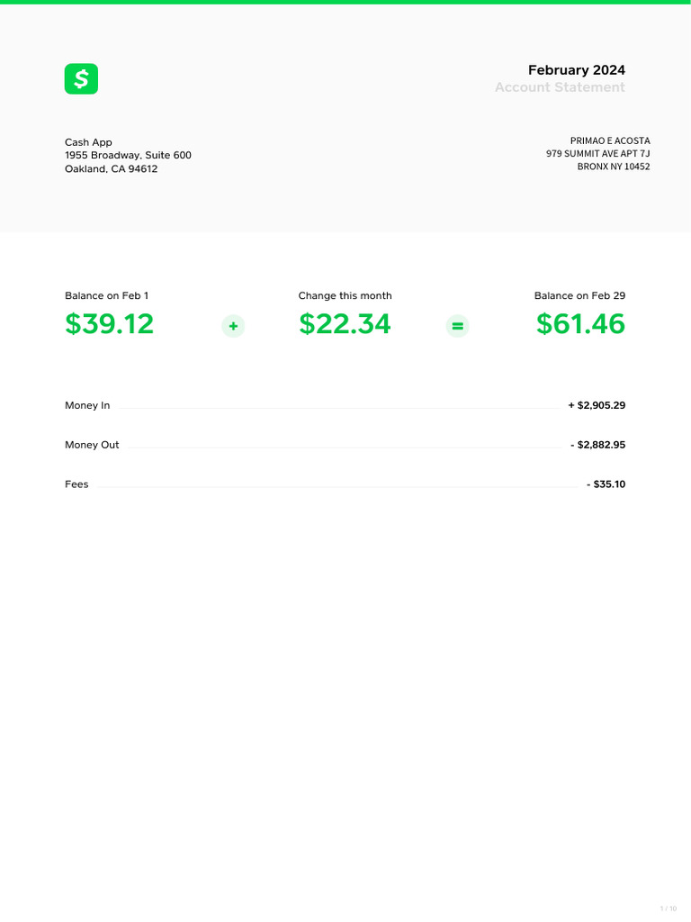This screenshot has width=691, height=922.
Task: Select the February 2024 heading
Action: (576, 70)
